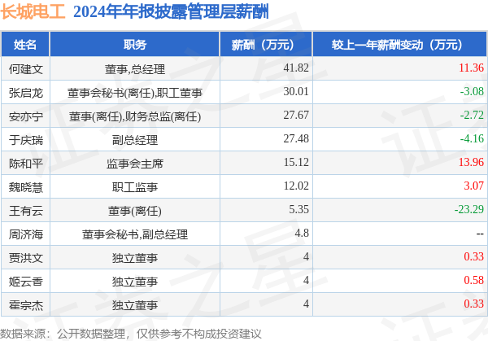Click the name 姬云香
Viewport: 488px width, 341px height.
click(x=26, y=282)
